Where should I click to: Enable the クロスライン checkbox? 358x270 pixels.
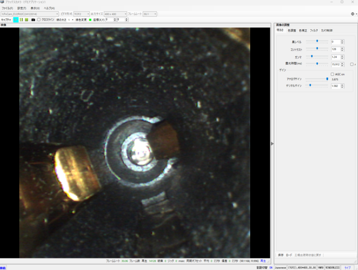[39, 20]
